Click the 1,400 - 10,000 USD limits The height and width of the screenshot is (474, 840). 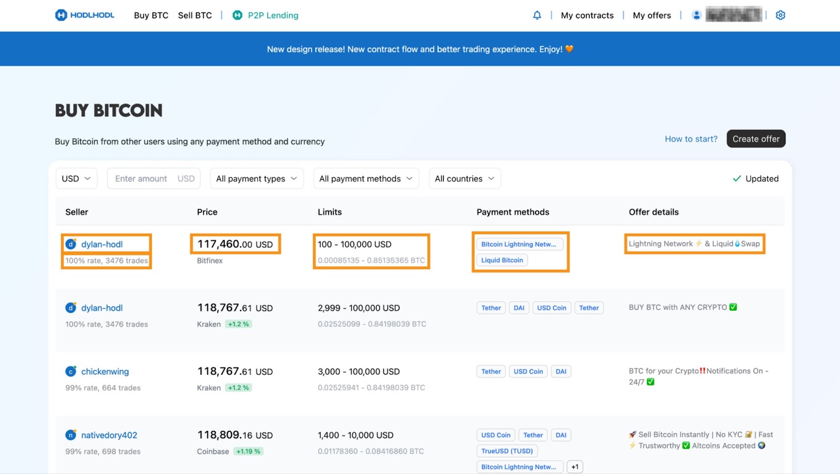[355, 435]
